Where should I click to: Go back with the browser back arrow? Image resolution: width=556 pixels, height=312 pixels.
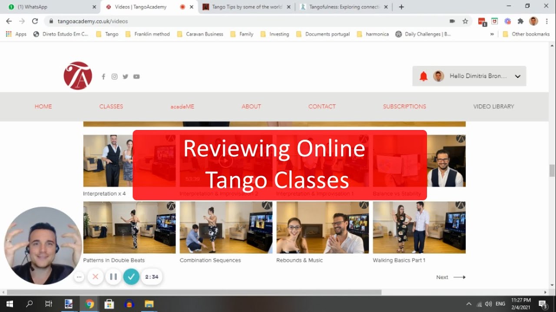pos(9,21)
